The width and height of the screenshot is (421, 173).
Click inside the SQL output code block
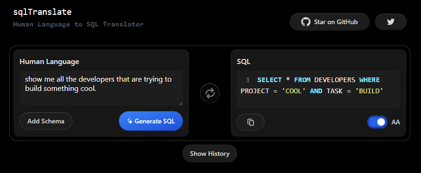(x=318, y=90)
